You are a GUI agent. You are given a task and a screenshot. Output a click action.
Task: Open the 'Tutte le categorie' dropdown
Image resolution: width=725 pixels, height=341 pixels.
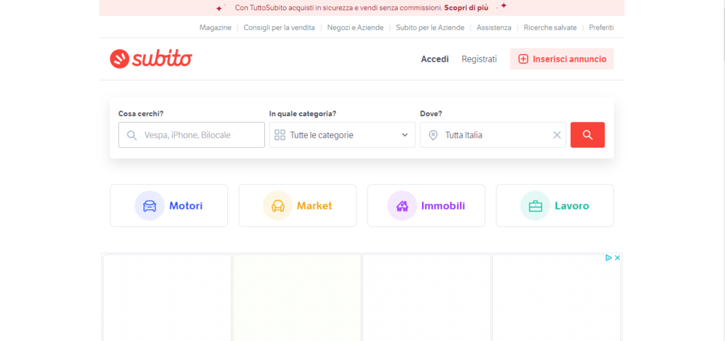pos(342,135)
